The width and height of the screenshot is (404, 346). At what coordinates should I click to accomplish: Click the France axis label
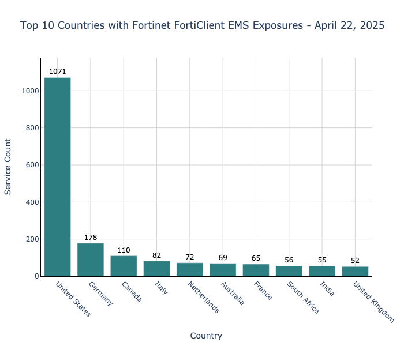tap(263, 291)
